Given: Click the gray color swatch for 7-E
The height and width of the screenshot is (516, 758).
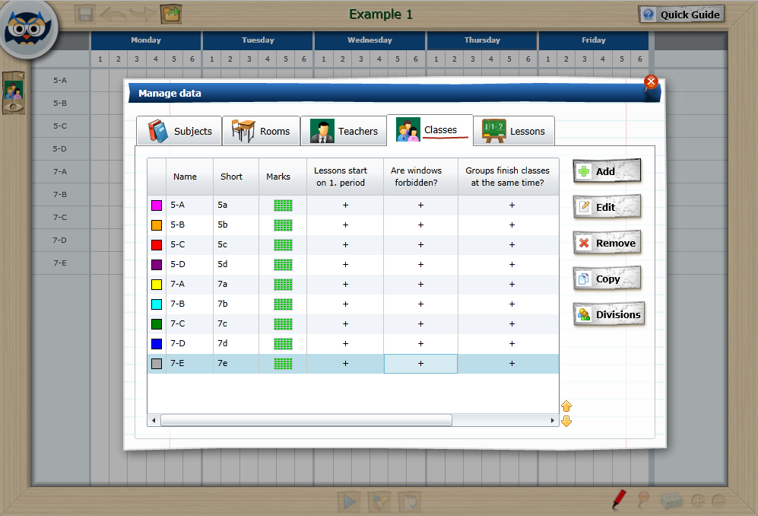Looking at the screenshot, I should (157, 364).
